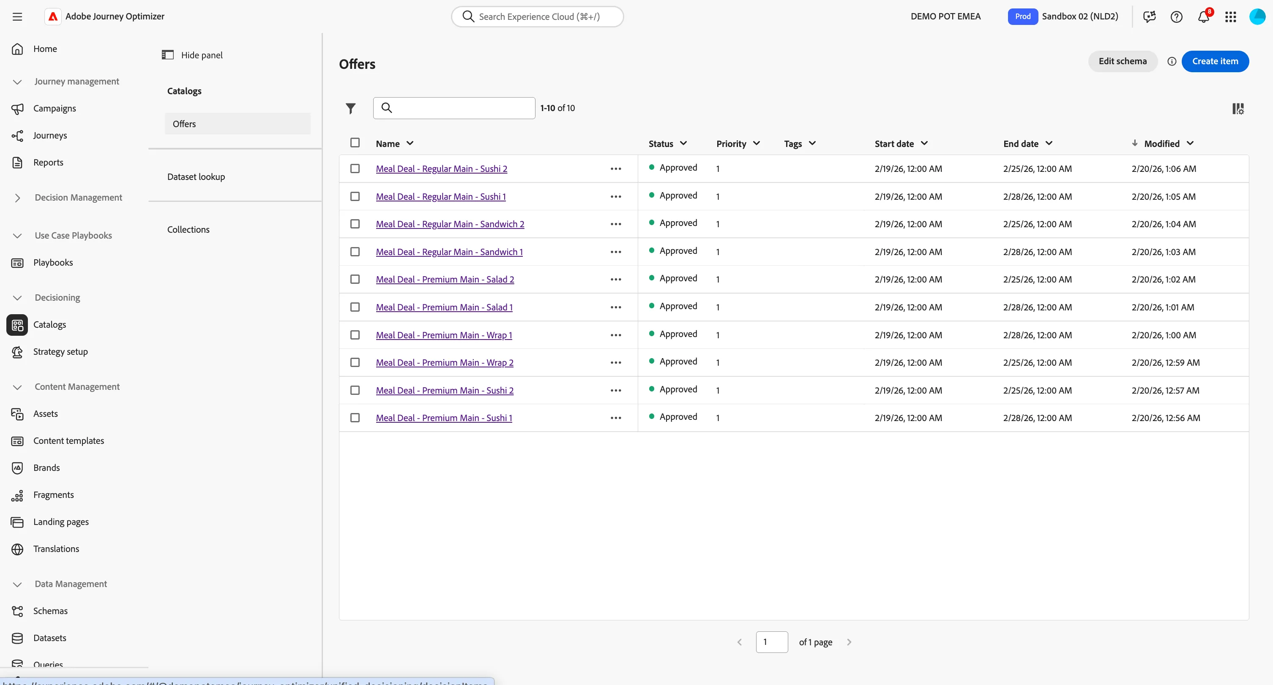1273x685 pixels.
Task: Open the hamburger navigation menu
Action: (x=17, y=16)
